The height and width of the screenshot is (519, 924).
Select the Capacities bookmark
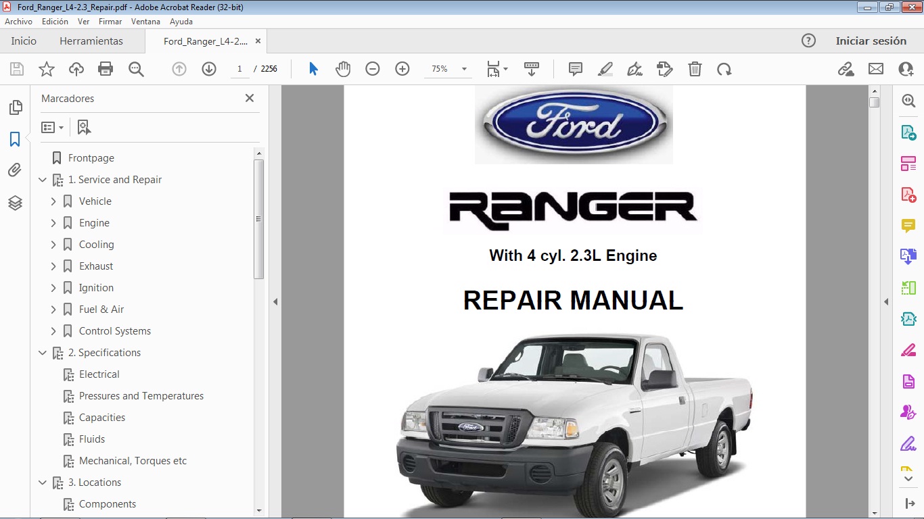click(x=101, y=417)
